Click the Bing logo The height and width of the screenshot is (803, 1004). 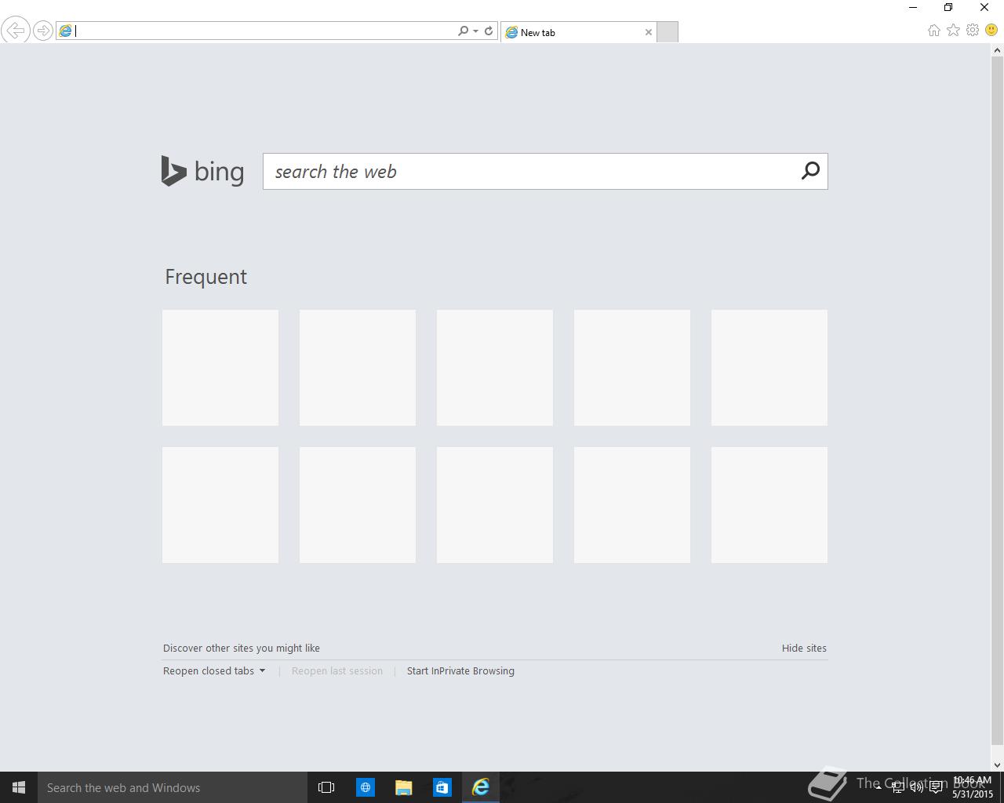pos(202,171)
